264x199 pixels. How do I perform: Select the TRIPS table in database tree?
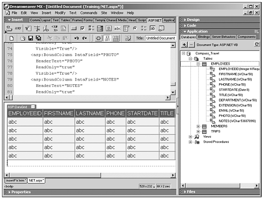click(215, 131)
